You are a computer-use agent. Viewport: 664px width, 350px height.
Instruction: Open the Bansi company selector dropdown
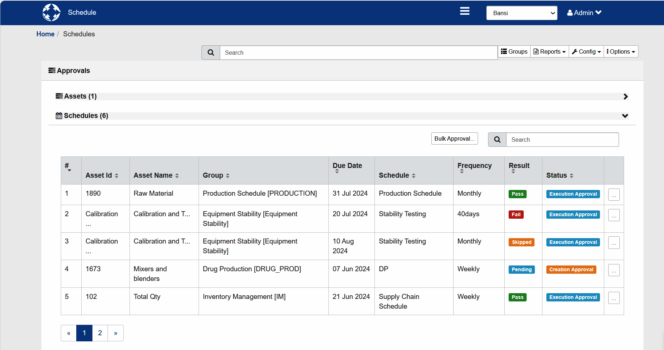(522, 13)
